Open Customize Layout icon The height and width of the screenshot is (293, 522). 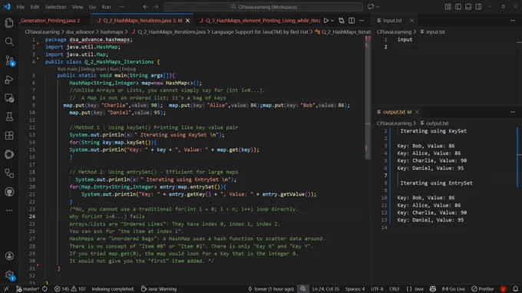pos(448,7)
